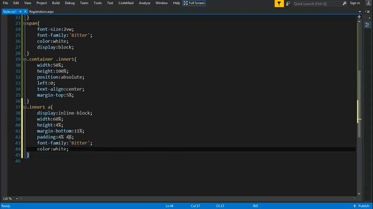Click the horizontal scrollbar at the editor bottom
The width and height of the screenshot is (373, 209).
point(188,199)
